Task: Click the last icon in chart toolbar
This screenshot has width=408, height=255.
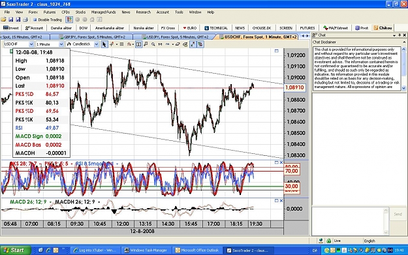Action: click(200, 44)
